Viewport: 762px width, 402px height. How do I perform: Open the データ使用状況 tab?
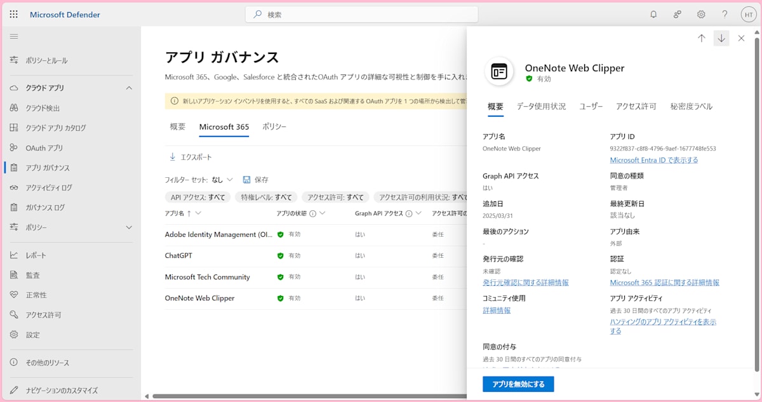pyautogui.click(x=541, y=107)
